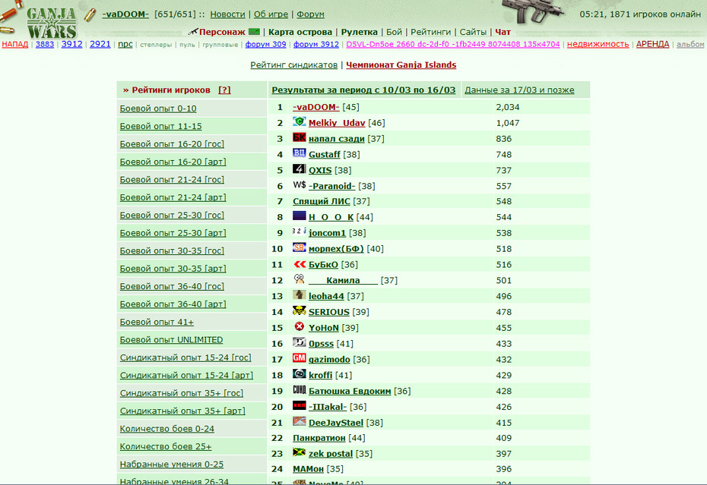Select Боевой опыт 11-15 rating
This screenshot has width=707, height=485.
(161, 127)
